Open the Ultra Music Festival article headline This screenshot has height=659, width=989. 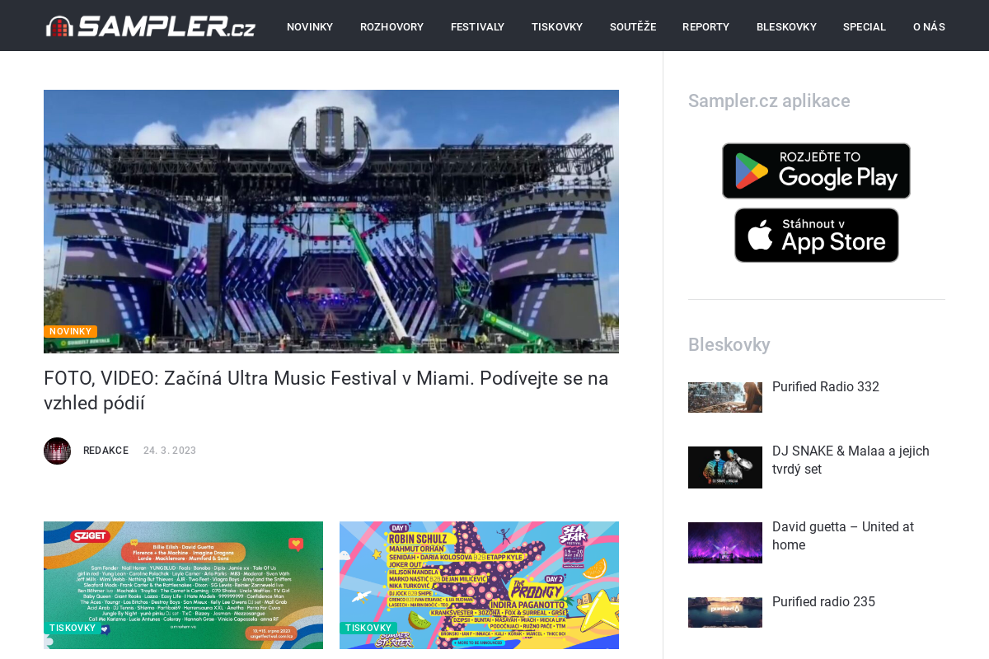point(326,390)
